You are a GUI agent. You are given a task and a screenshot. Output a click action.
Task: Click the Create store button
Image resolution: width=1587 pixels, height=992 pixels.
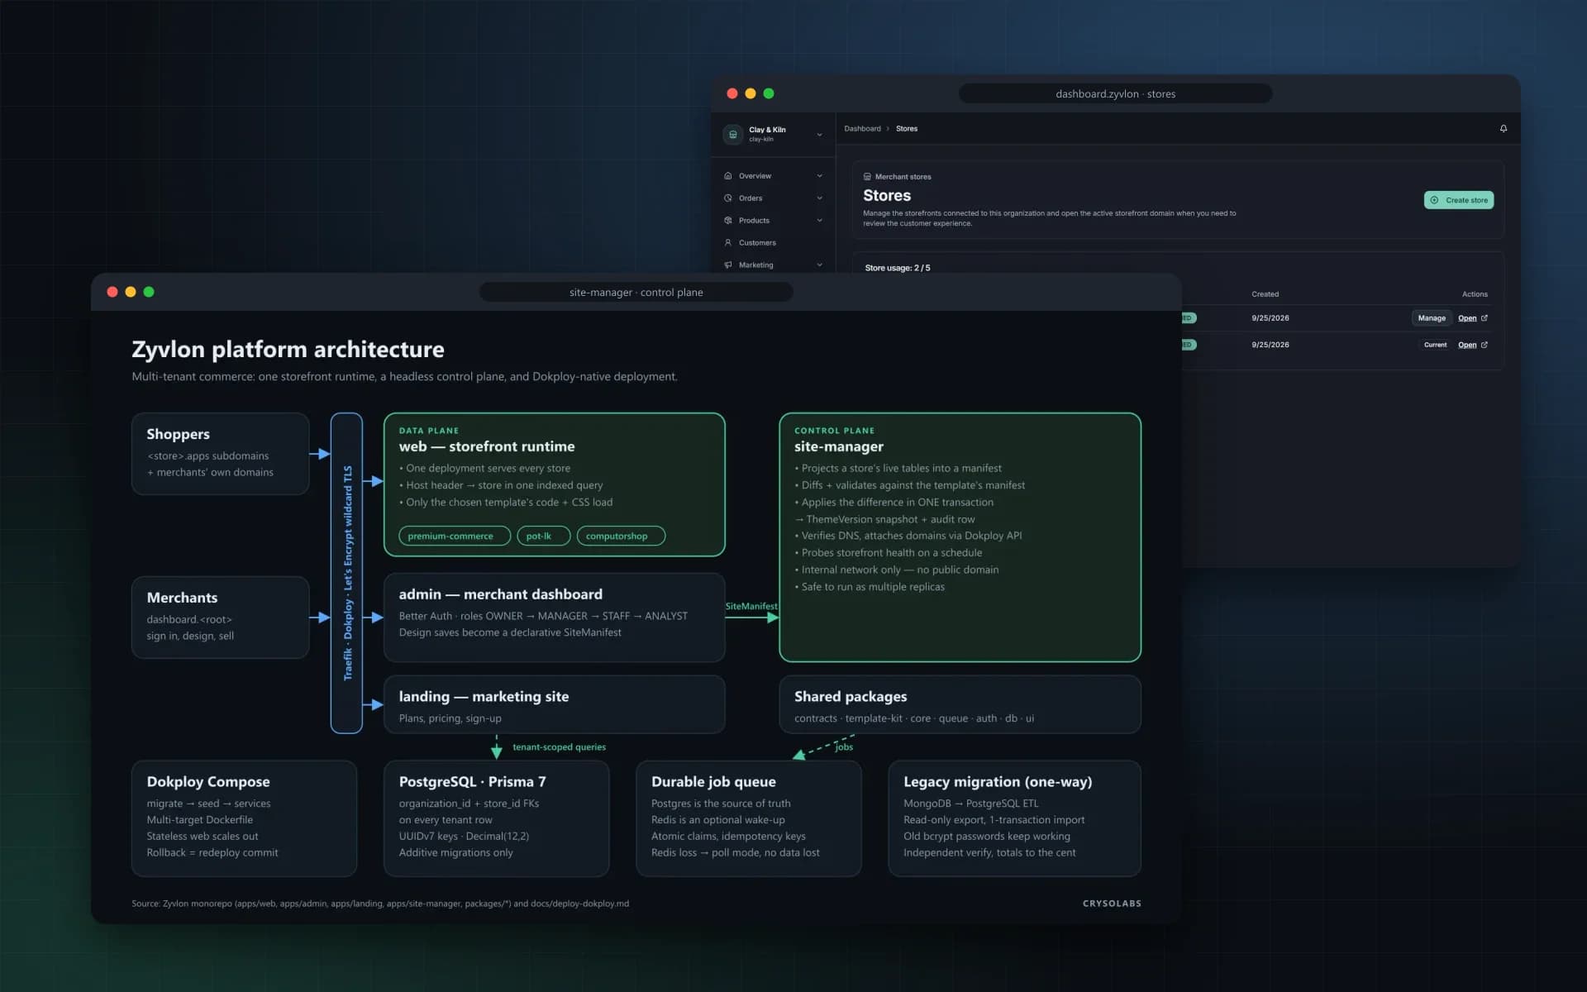pyautogui.click(x=1459, y=200)
